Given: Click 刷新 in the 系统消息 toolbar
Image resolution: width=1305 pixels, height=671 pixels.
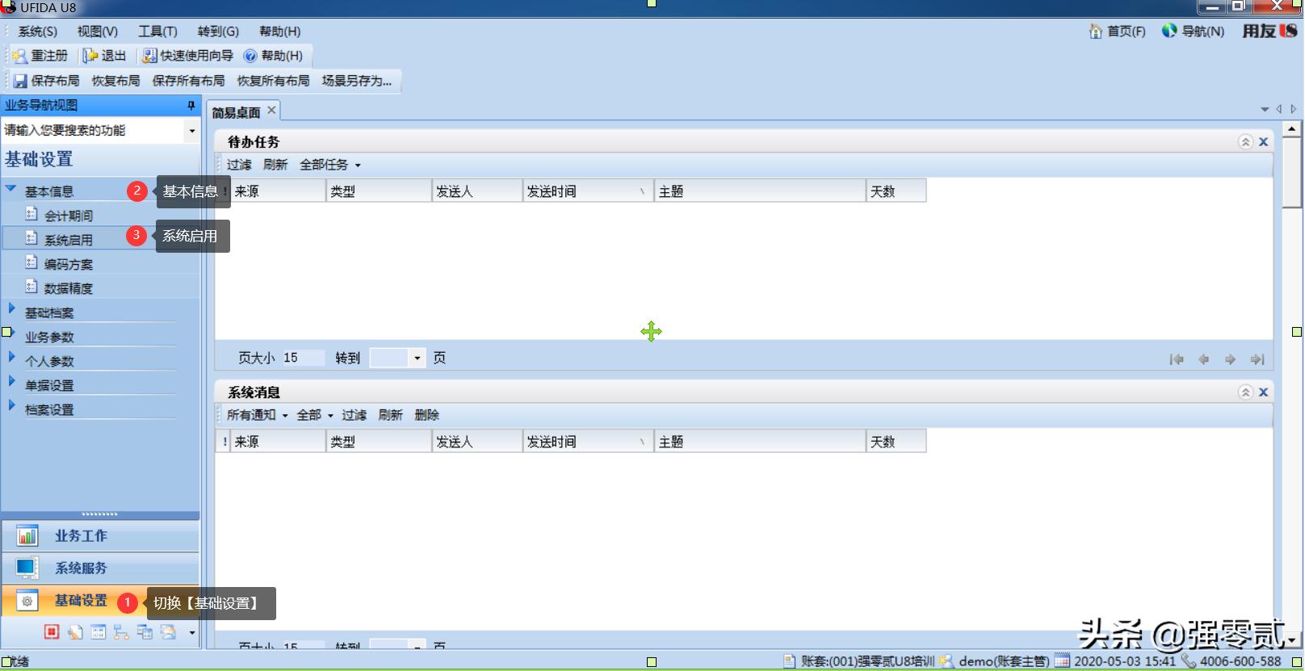Looking at the screenshot, I should point(390,415).
